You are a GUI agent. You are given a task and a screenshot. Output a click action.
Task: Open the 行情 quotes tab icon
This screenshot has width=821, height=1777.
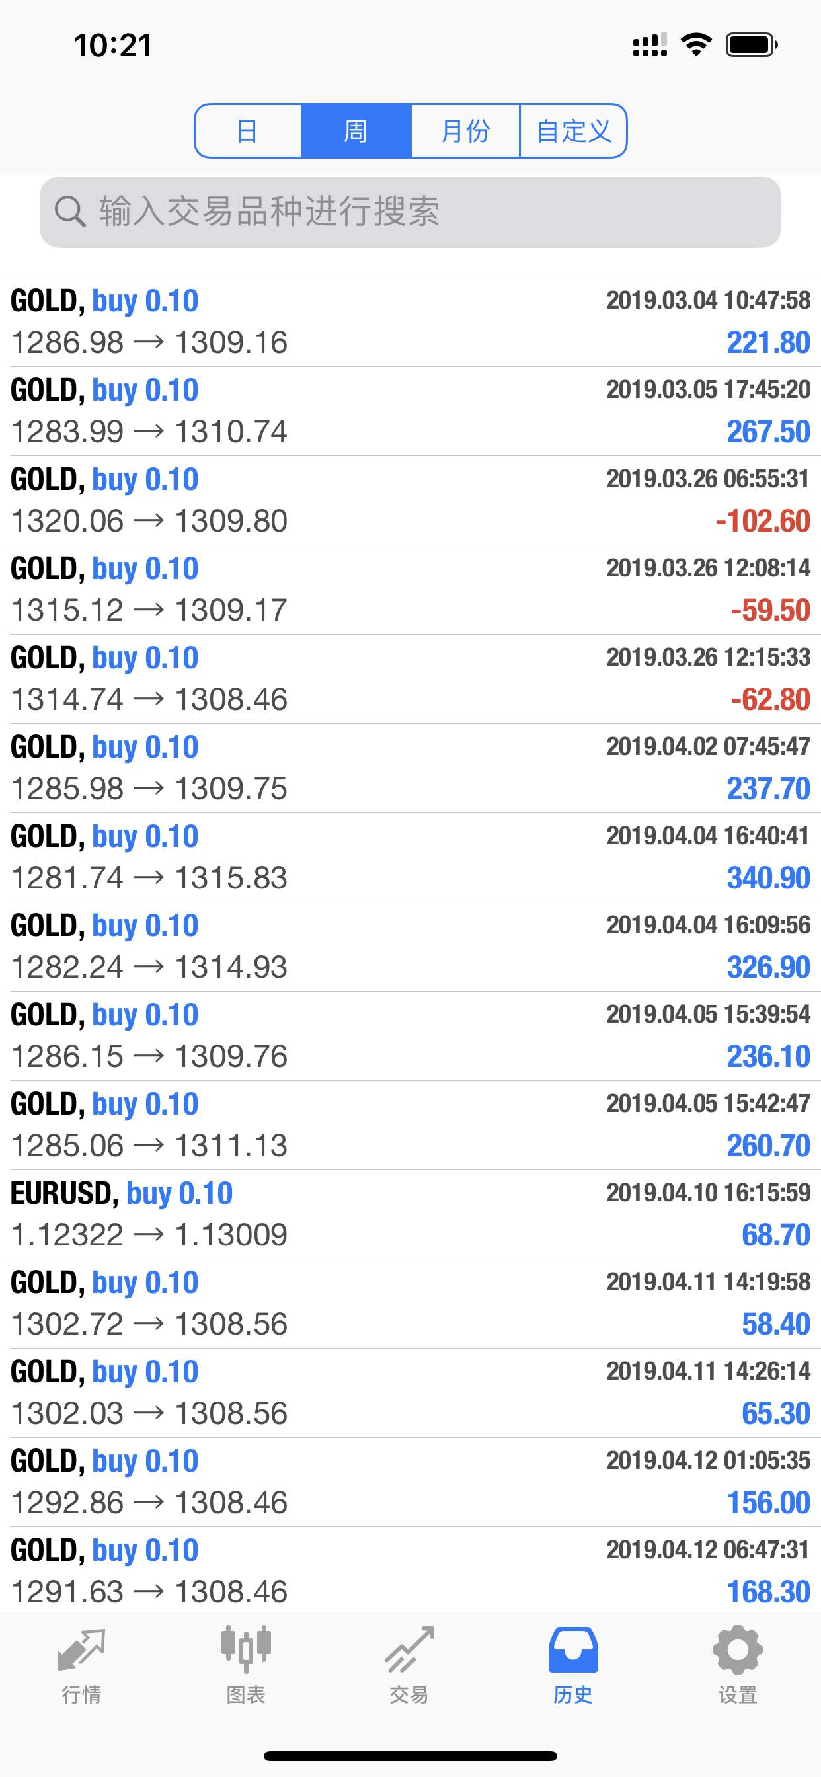[81, 1650]
